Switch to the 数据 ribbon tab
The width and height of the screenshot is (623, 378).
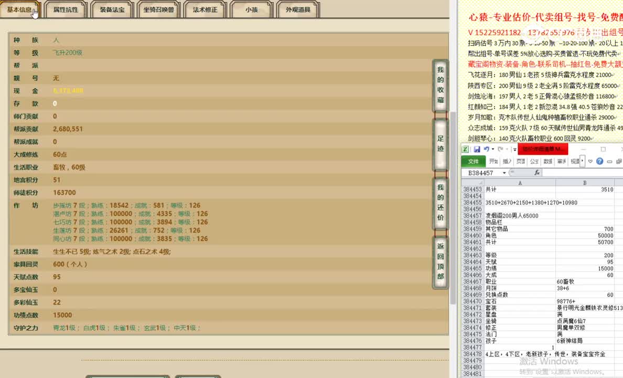click(x=548, y=162)
